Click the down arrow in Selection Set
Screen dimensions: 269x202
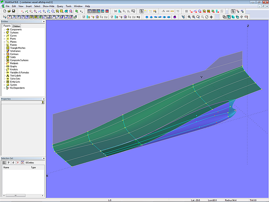coord(13,163)
